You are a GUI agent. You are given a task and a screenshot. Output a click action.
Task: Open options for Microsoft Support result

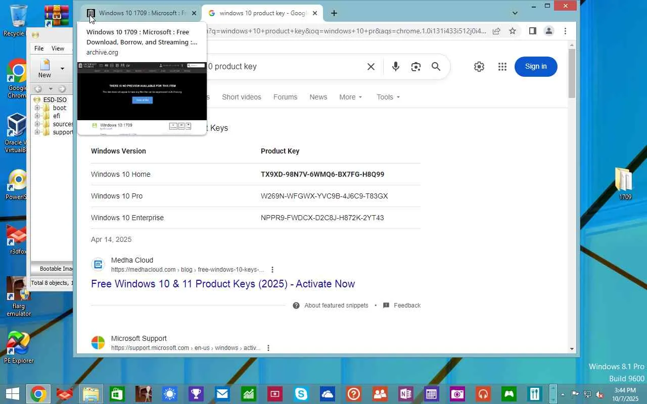268,348
